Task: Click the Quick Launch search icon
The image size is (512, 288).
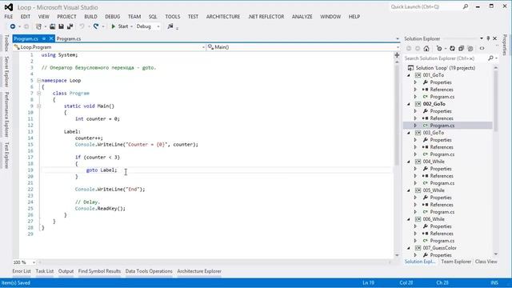Action: point(466,6)
